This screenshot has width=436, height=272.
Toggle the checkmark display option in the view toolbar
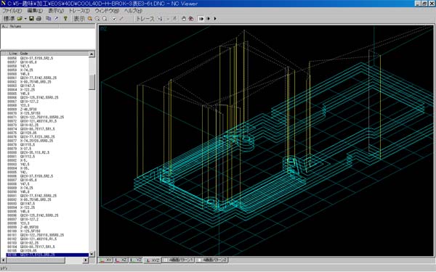[x=114, y=19]
